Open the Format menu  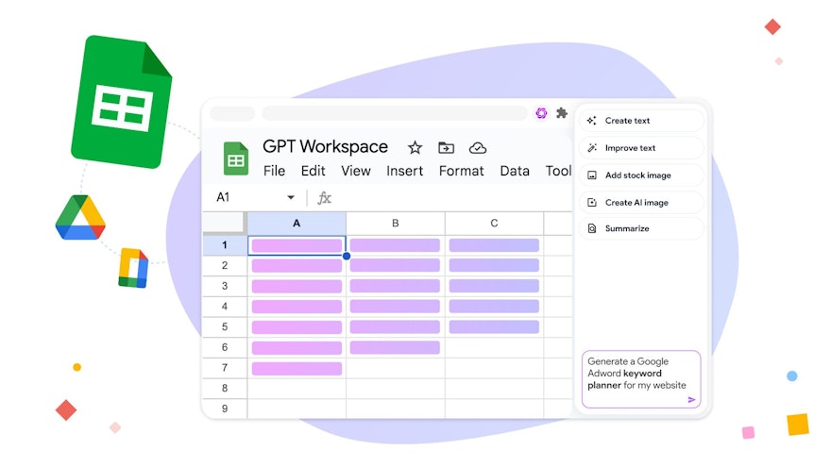point(462,171)
